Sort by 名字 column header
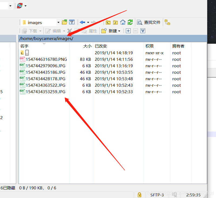The height and width of the screenshot is (198, 216). pos(44,46)
